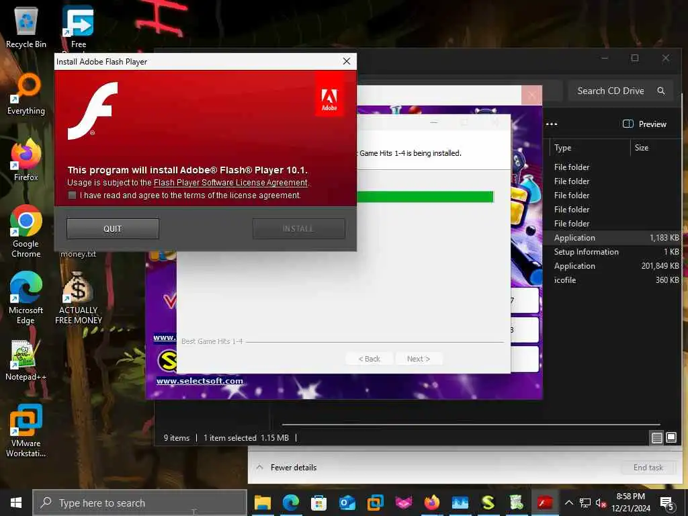Open the Free Download desktop shortcut icon
The height and width of the screenshot is (516, 688).
coord(78,27)
